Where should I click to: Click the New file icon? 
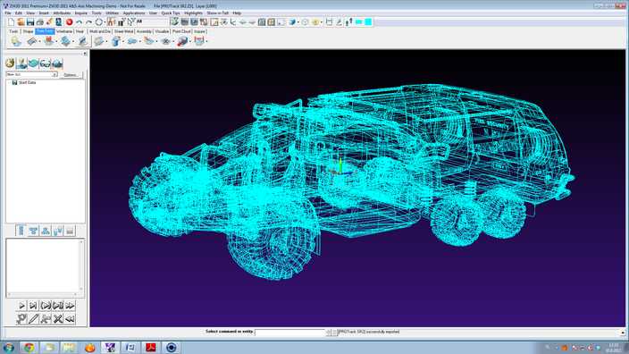coord(12,22)
